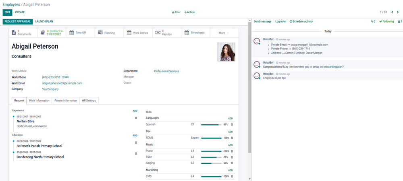Go to the next employee record

[398, 12]
